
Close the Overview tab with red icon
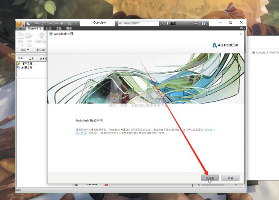point(106,185)
